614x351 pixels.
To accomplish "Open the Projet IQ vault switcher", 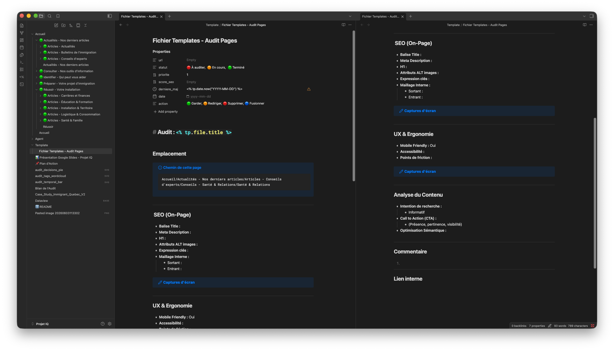I will [x=40, y=324].
